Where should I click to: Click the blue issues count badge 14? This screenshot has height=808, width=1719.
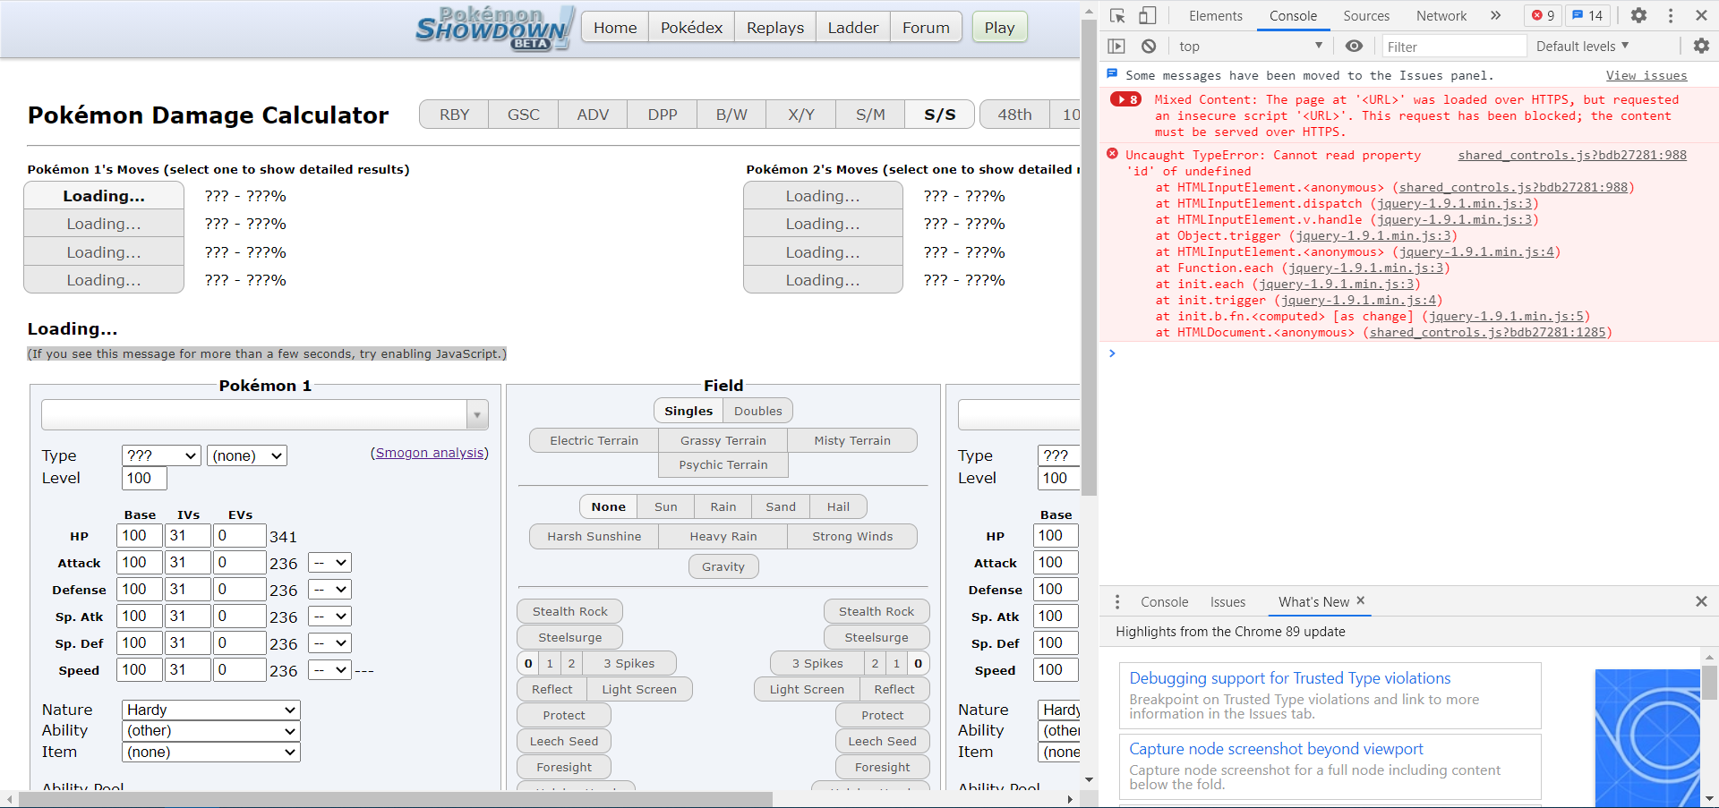(1587, 15)
